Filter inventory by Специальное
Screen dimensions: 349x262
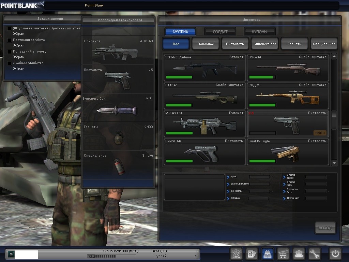(324, 44)
